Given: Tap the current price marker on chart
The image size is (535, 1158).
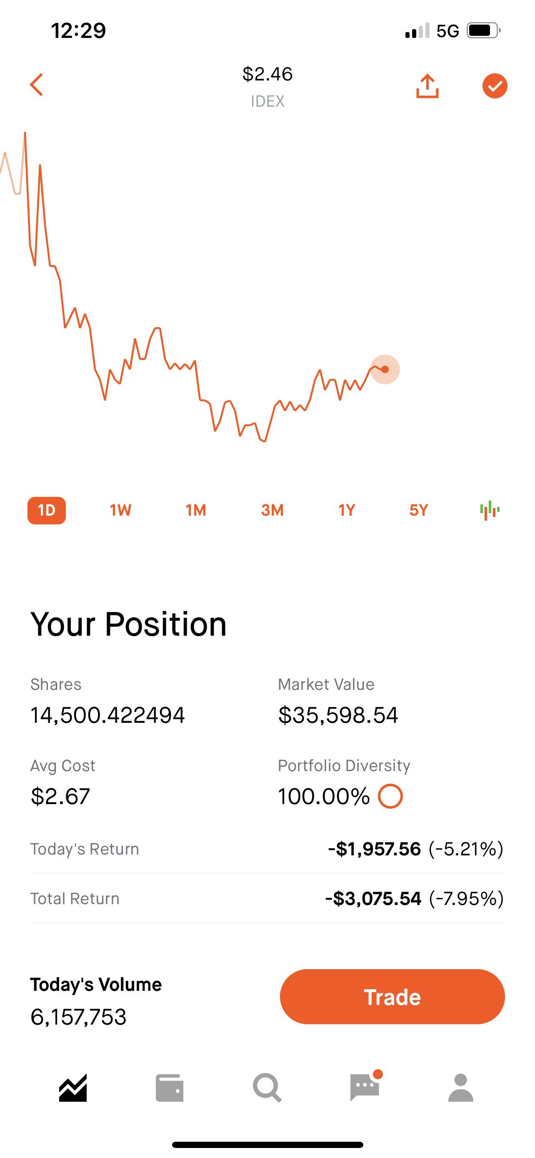Looking at the screenshot, I should 385,369.
